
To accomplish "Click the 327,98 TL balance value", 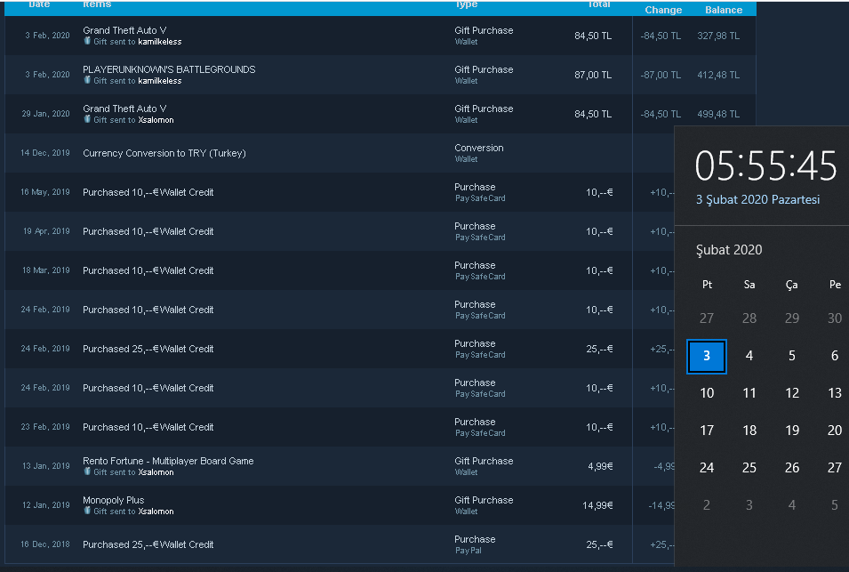I will tap(718, 36).
